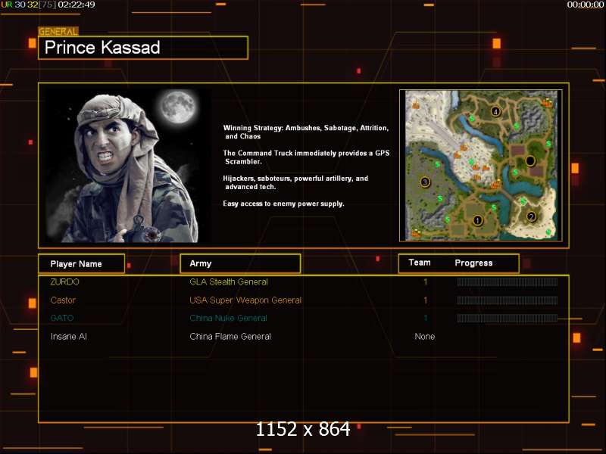Click the China Nuke General army entry
Viewport: 606px width, 454px height.
pyautogui.click(x=228, y=318)
